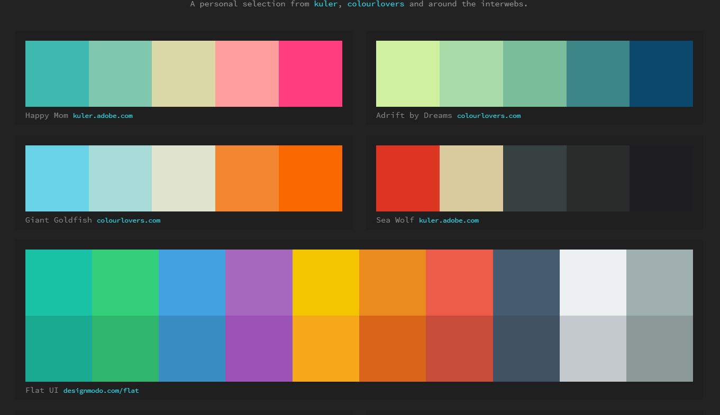Viewport: 720px width, 415px height.
Task: Select the Sea Wolf palette title
Action: point(395,220)
